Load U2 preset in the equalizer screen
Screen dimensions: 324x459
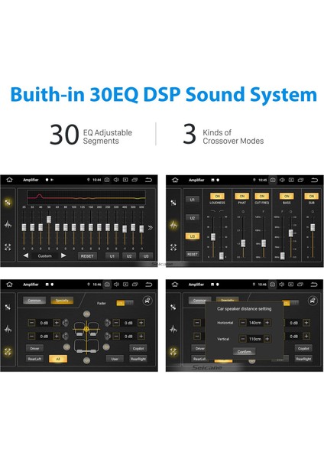129,256
